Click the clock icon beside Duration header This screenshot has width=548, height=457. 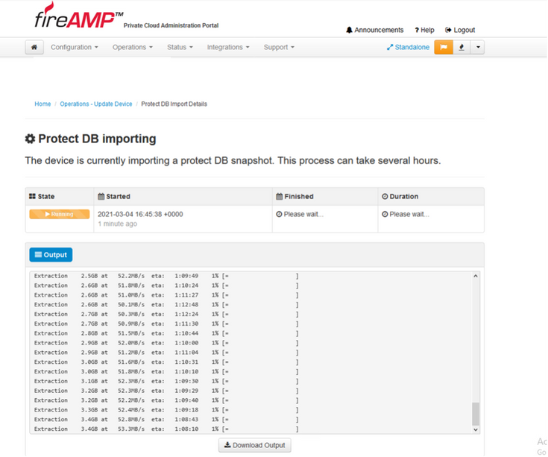(385, 196)
